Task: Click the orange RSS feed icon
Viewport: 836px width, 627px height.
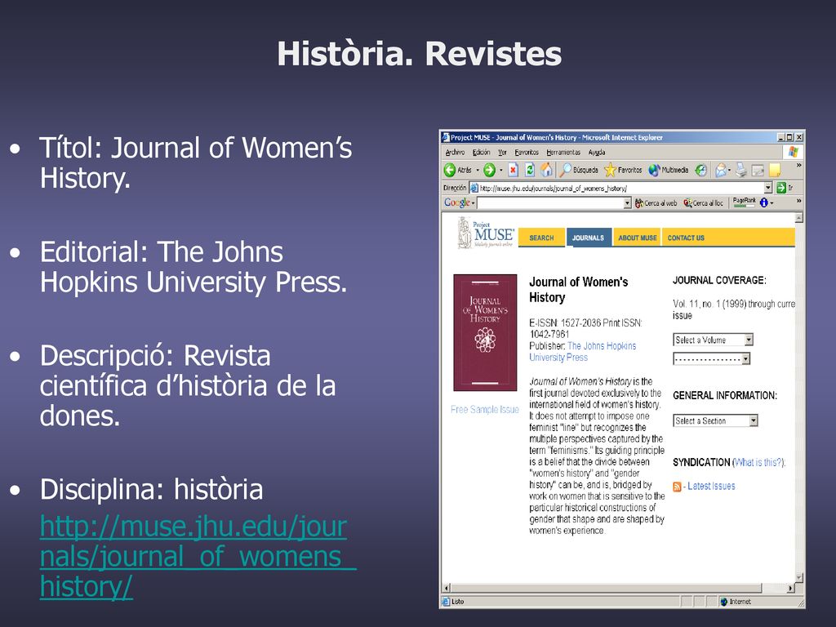Action: (x=677, y=487)
